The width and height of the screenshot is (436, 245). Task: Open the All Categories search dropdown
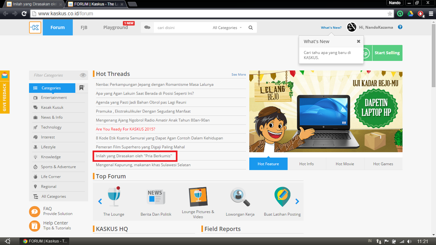point(227,28)
